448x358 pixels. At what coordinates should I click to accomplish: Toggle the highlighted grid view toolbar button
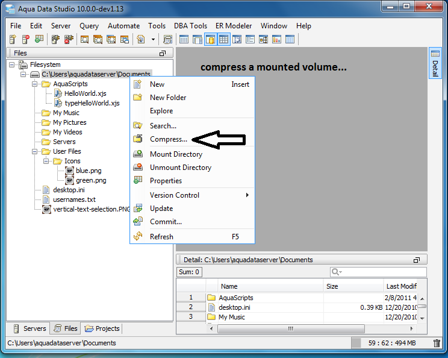click(224, 39)
